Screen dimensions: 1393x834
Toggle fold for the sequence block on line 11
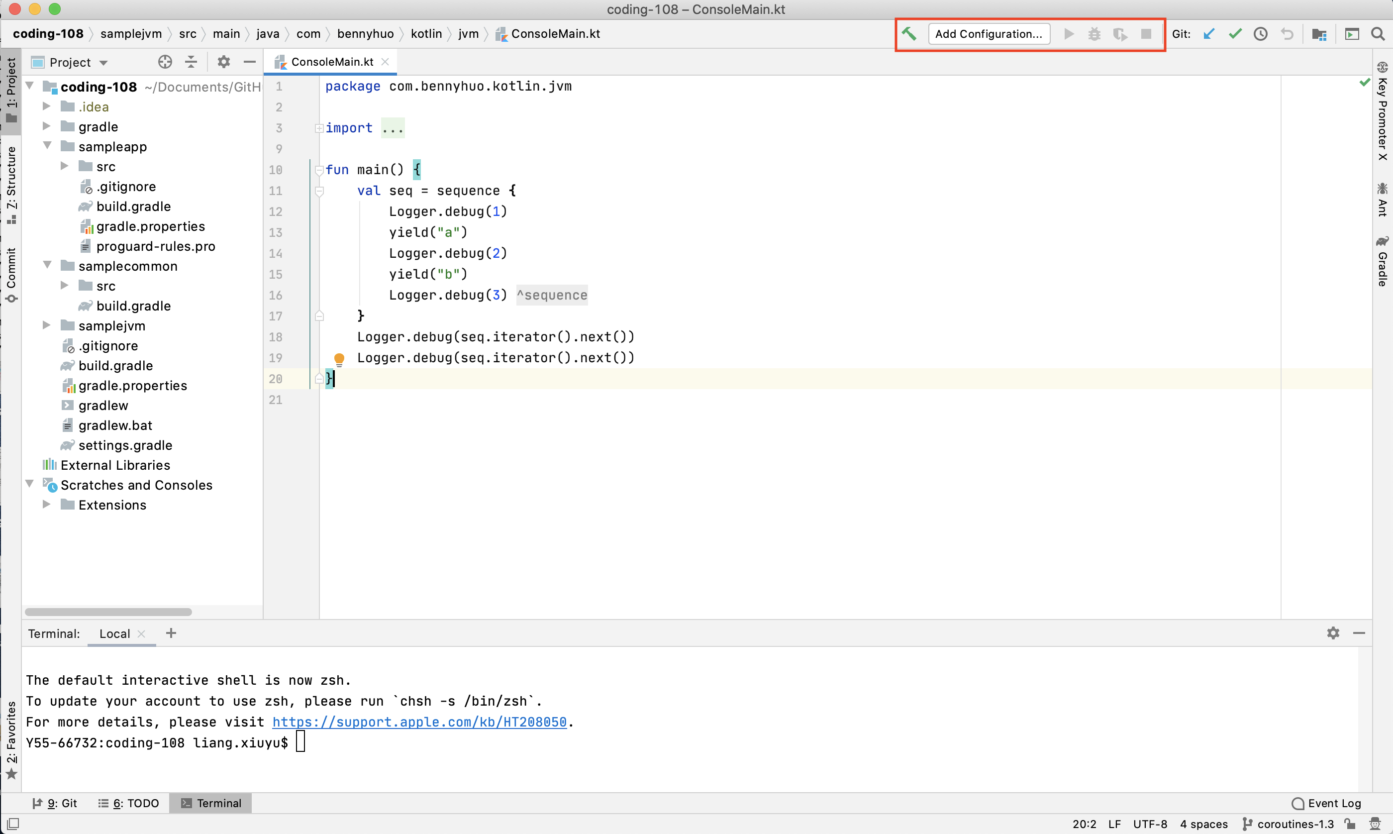[x=319, y=192]
